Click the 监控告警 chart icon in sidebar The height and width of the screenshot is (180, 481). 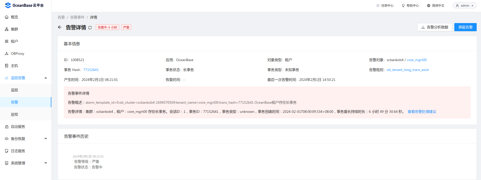(x=7, y=78)
